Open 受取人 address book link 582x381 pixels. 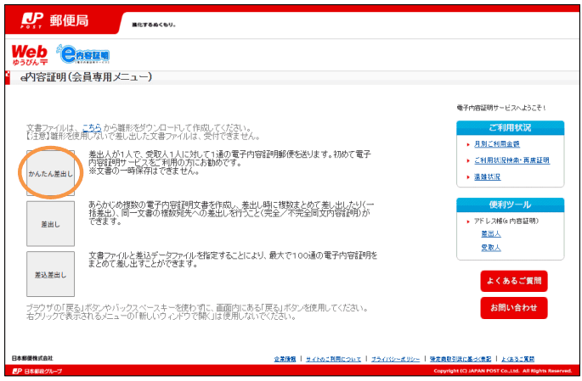click(491, 248)
